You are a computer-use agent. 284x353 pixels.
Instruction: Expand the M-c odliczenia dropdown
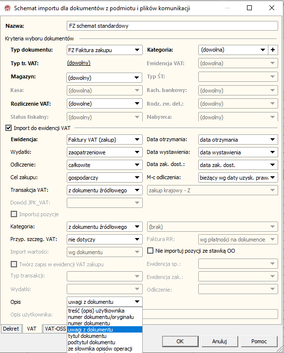(238, 177)
